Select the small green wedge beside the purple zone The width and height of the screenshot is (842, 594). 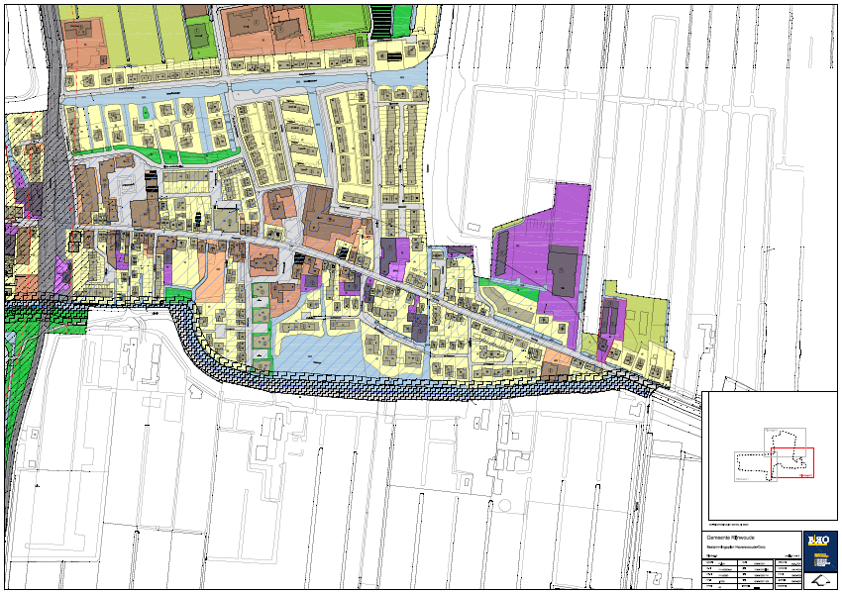click(x=527, y=293)
